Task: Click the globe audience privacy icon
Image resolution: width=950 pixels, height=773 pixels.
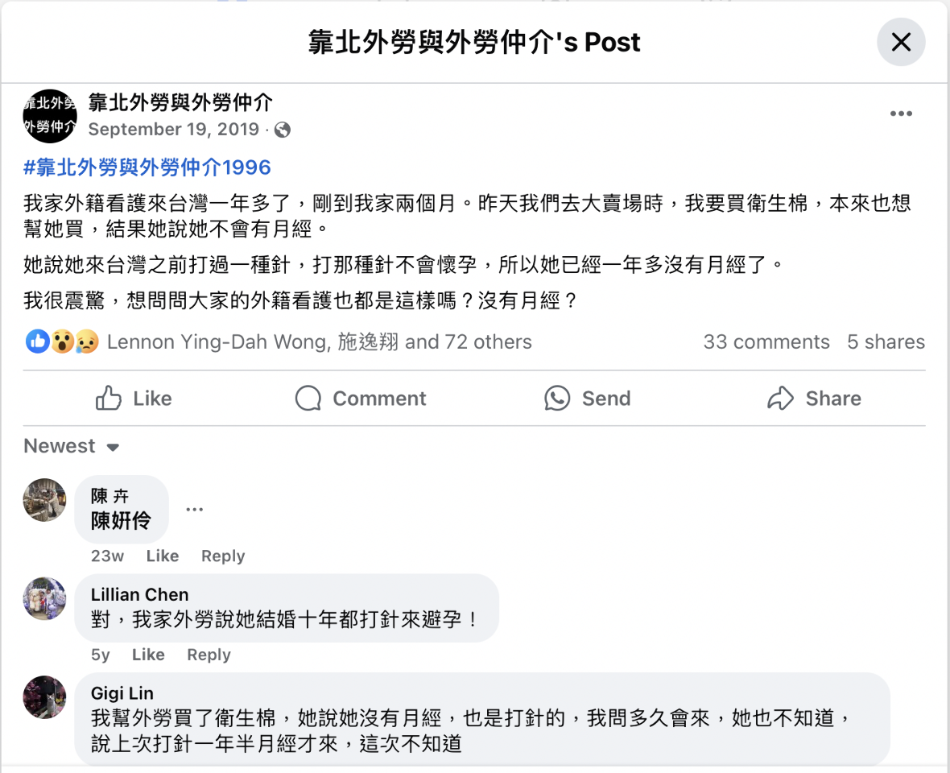Action: (x=283, y=130)
